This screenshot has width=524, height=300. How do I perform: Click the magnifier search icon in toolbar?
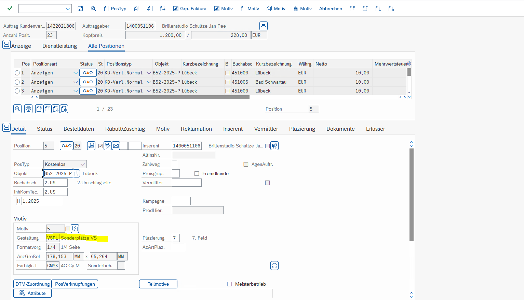pos(93,9)
